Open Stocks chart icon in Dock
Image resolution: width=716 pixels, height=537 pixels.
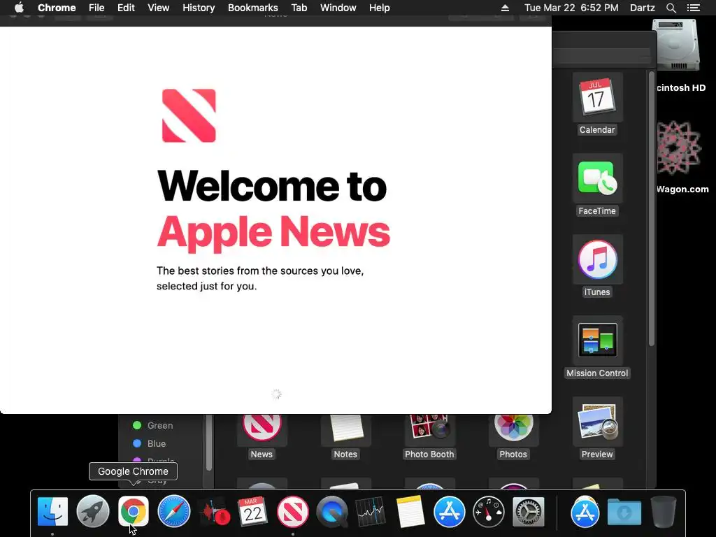coord(371,511)
